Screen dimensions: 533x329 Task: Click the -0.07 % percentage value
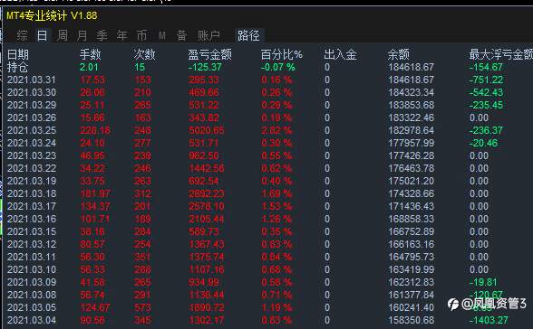[278, 67]
